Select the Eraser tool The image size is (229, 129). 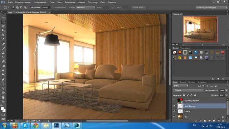click(3, 61)
